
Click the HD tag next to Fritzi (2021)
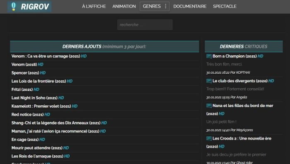(x=36, y=89)
